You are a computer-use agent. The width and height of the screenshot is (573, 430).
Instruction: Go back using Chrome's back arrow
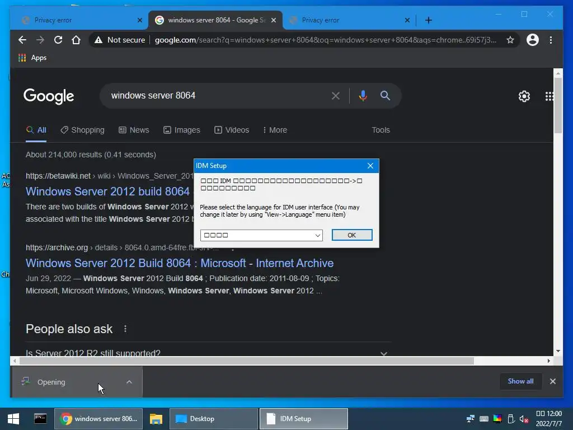(22, 40)
